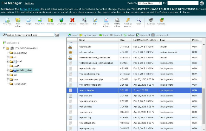The width and height of the screenshot is (206, 131).
Task: Click the directory path input field
Action: pos(30,35)
